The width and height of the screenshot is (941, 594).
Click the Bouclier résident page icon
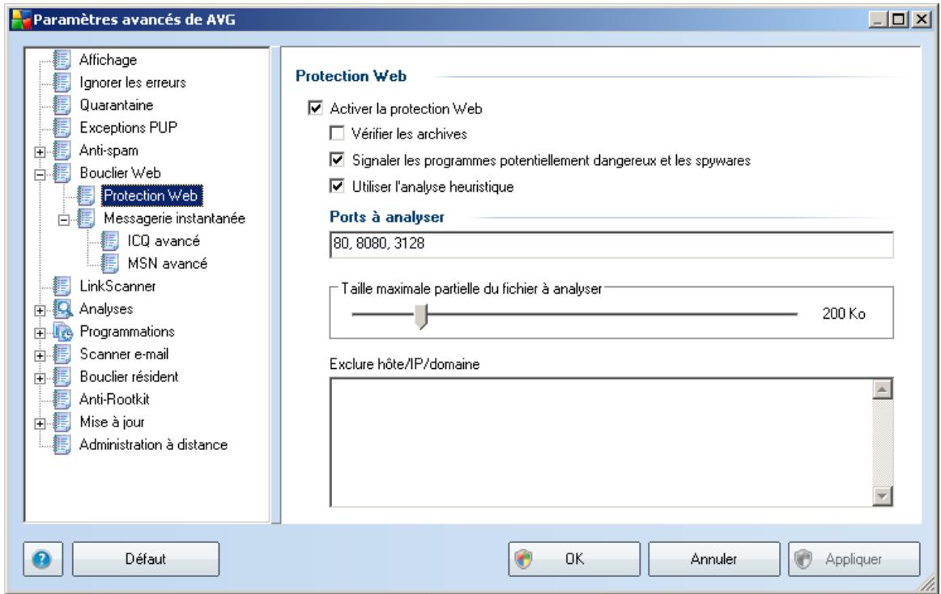[x=62, y=377]
